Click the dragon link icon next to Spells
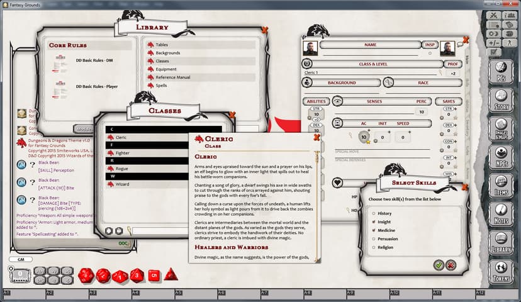This screenshot has width=521, height=302. (150, 86)
